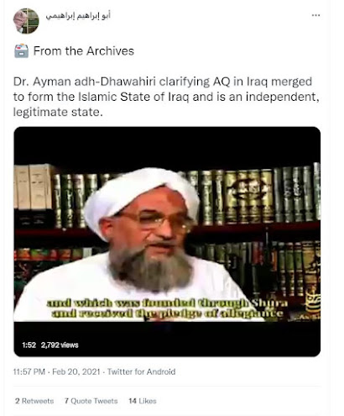Click the archive box emoji icon

pyautogui.click(x=21, y=51)
